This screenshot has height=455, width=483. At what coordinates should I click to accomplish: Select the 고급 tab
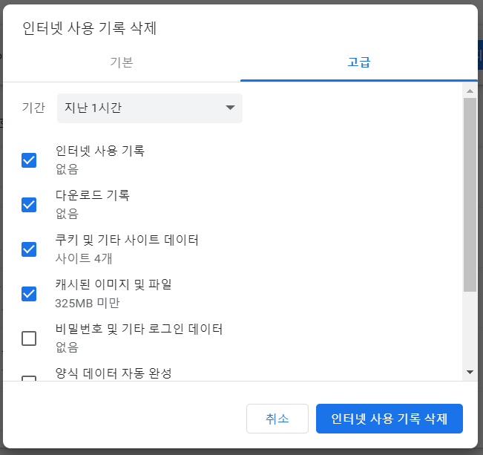point(359,62)
